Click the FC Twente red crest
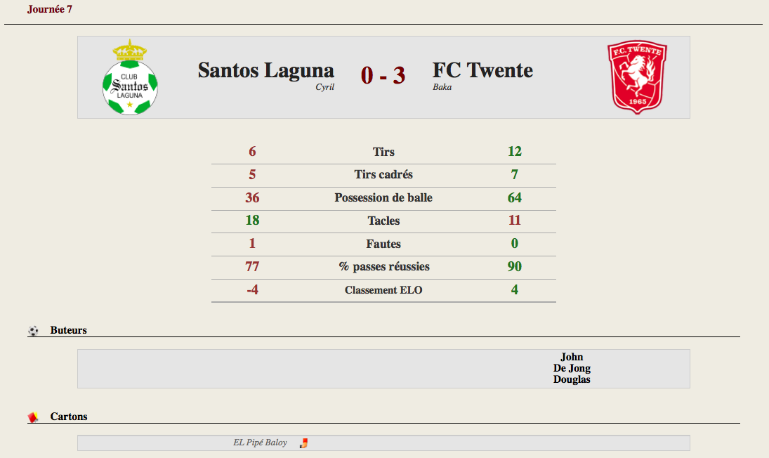Image resolution: width=769 pixels, height=458 pixels. tap(637, 77)
